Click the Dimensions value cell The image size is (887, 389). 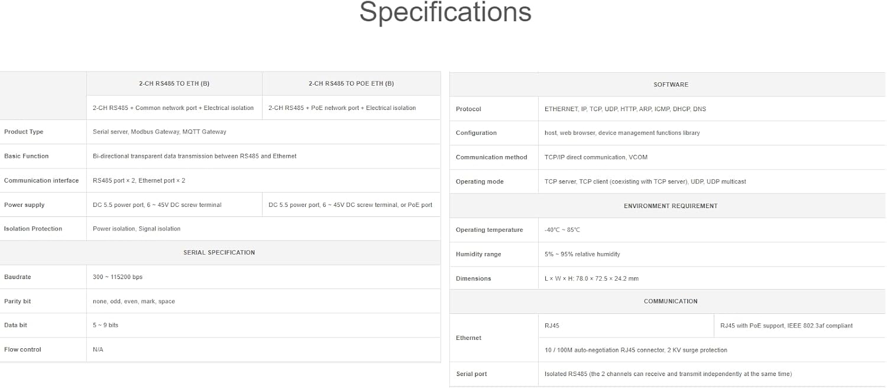pos(712,278)
